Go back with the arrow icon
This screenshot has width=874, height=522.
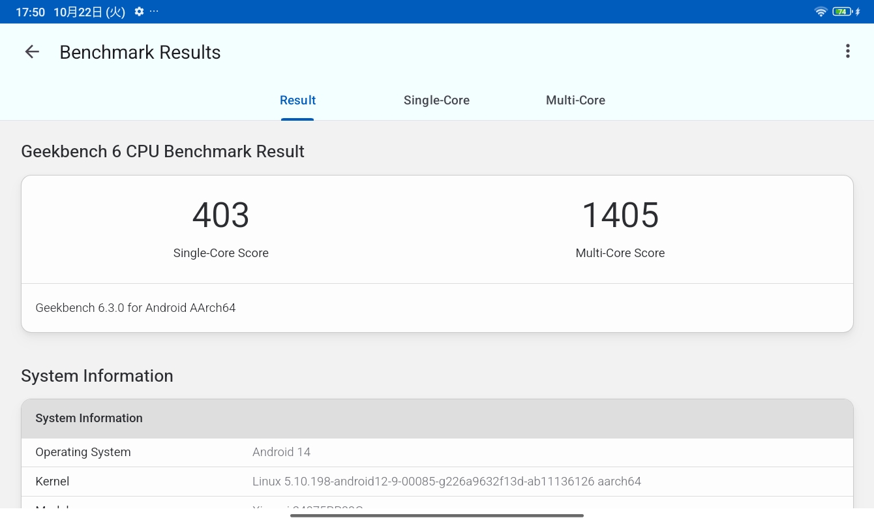pyautogui.click(x=32, y=52)
